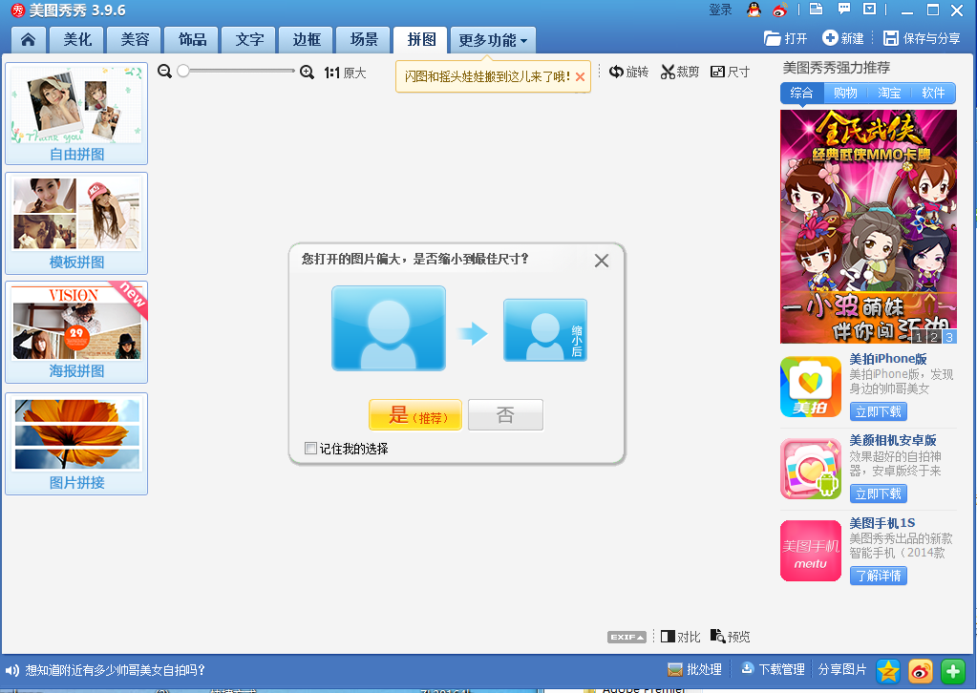Click the 美颜相机 app icon
The height and width of the screenshot is (693, 977).
click(x=811, y=469)
